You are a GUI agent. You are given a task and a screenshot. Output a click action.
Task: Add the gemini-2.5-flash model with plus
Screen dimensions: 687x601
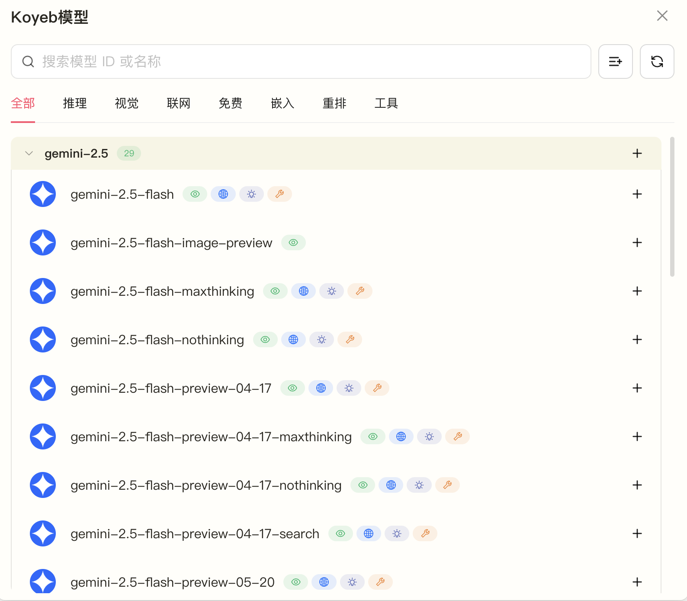[637, 194]
